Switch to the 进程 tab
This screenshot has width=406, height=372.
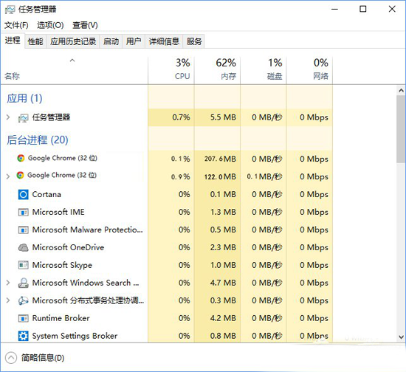pos(13,41)
